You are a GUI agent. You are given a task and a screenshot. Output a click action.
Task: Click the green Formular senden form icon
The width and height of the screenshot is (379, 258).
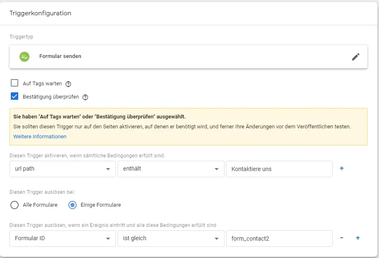pyautogui.click(x=24, y=56)
